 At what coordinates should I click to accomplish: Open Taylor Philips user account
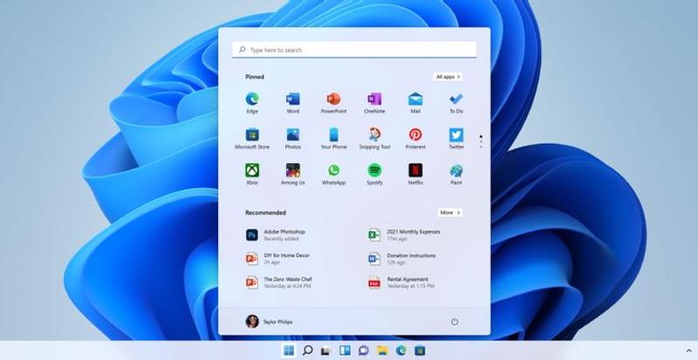pos(269,322)
